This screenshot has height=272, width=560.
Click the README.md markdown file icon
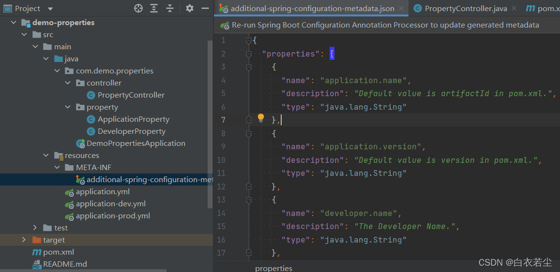pyautogui.click(x=37, y=265)
